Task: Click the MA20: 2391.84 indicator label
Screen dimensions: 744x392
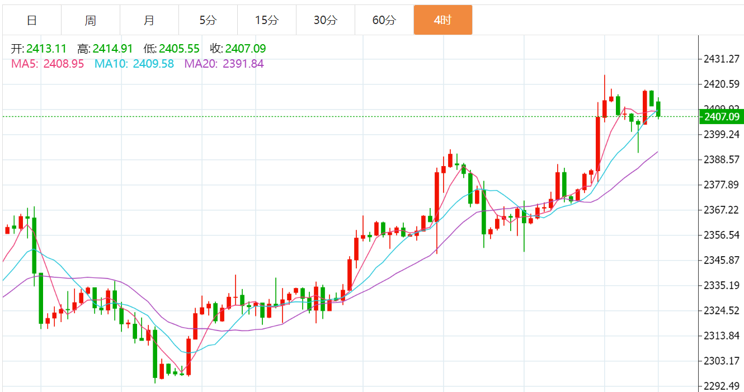Action: point(224,64)
